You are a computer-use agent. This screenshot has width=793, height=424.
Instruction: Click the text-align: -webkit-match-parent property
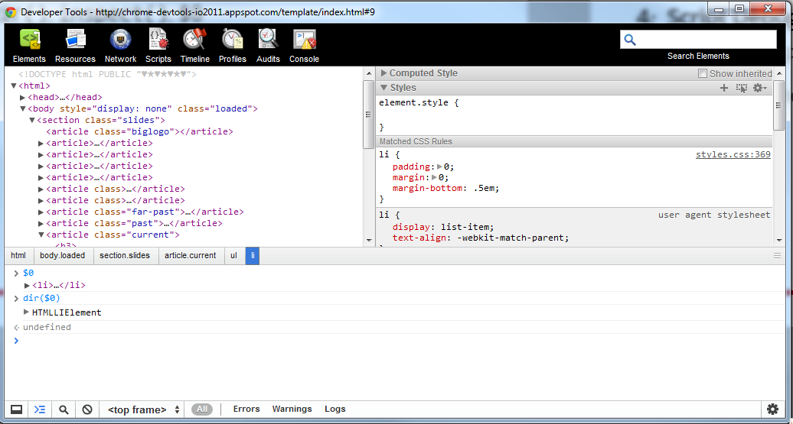pyautogui.click(x=481, y=238)
